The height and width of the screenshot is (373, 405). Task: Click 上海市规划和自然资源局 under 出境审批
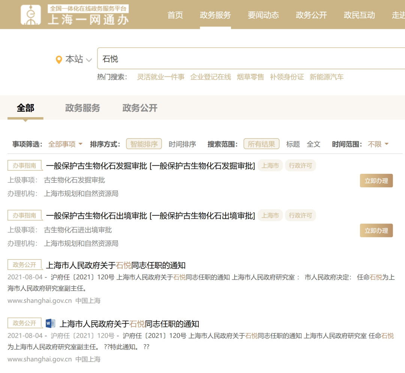coord(81,243)
